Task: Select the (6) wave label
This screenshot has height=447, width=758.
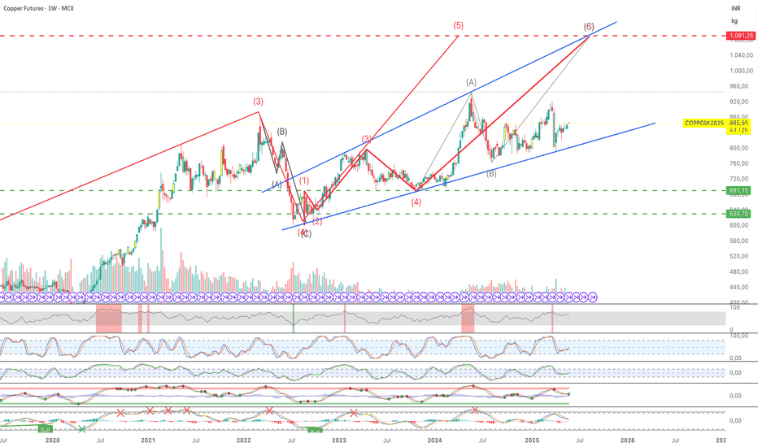Action: [x=589, y=27]
